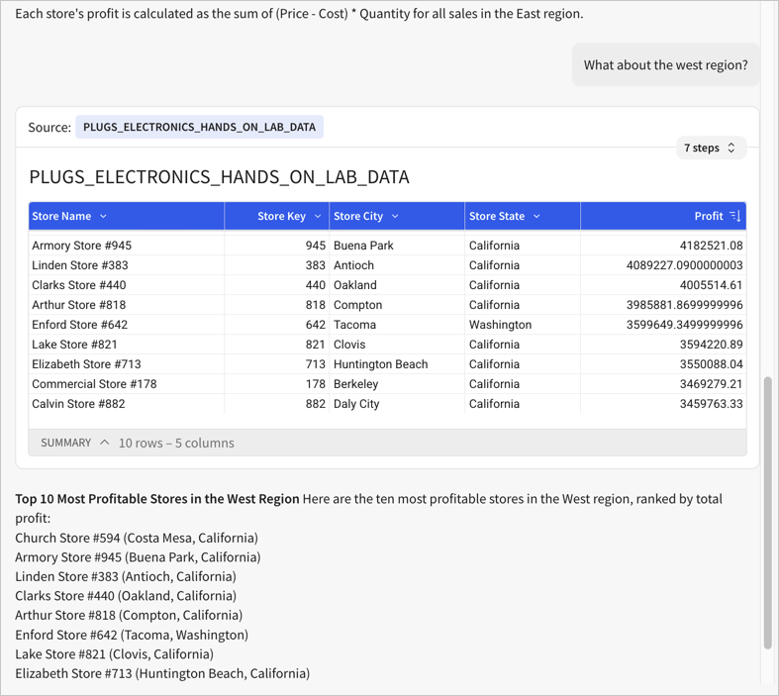Click the Store City column header
Image resolution: width=779 pixels, height=696 pixels.
pos(397,216)
